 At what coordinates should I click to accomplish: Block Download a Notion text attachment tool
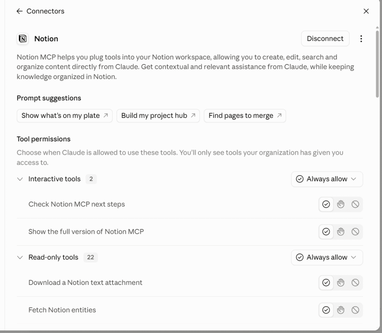(x=355, y=283)
